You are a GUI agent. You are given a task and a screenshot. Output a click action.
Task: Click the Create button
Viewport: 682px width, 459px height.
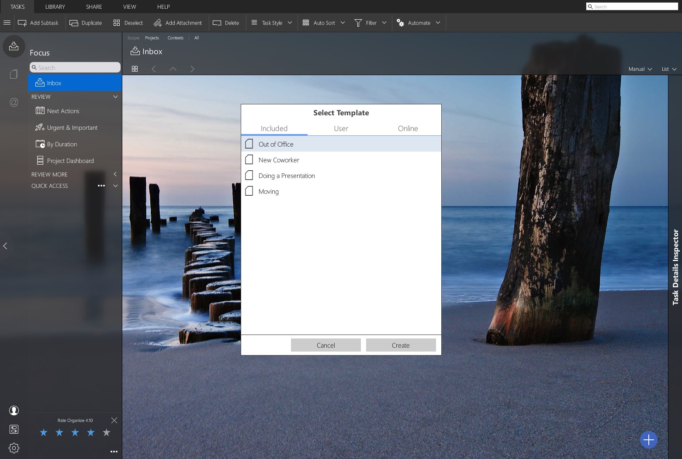[x=401, y=345]
